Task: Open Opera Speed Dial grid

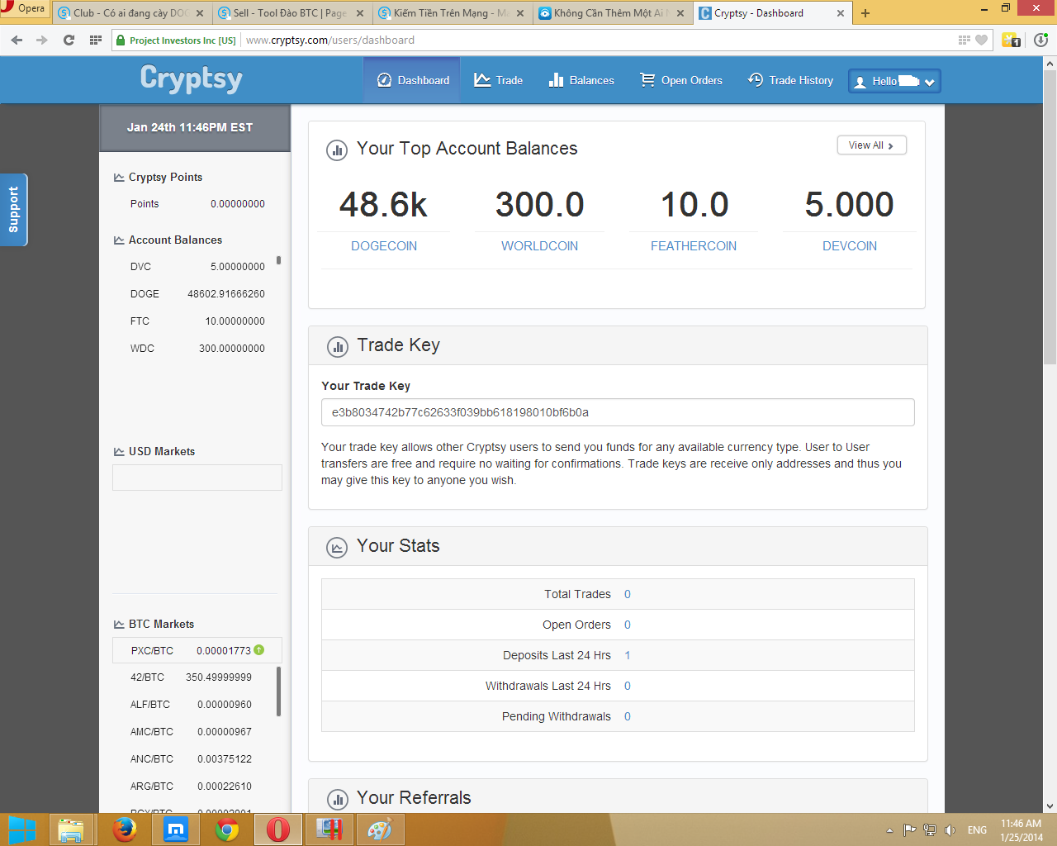Action: (x=96, y=40)
